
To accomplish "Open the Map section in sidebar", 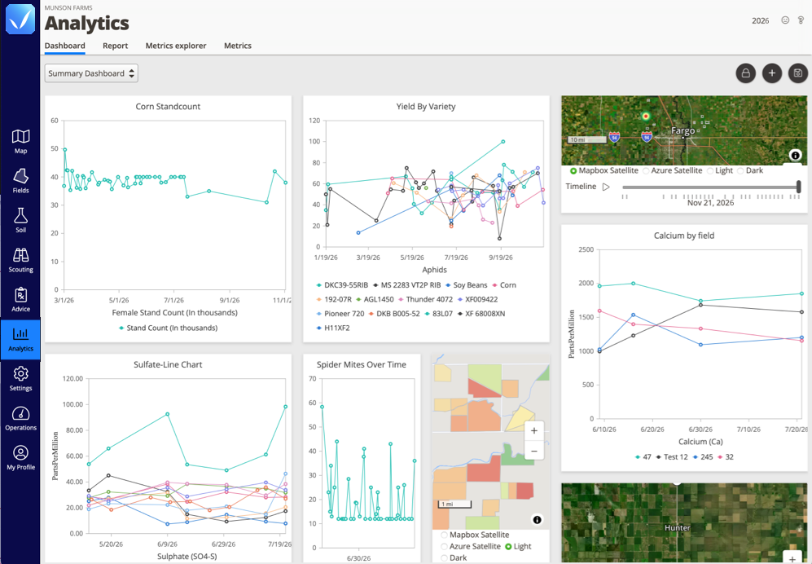I will [20, 142].
